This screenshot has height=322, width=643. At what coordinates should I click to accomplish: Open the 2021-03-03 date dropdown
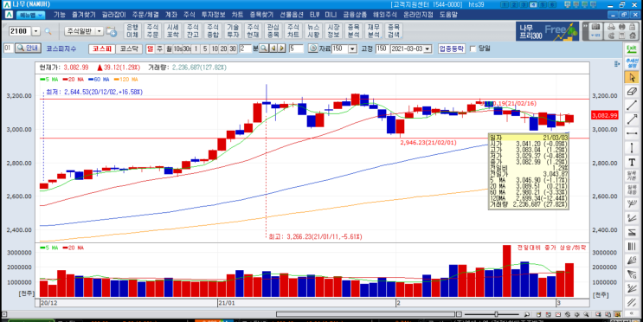point(428,48)
